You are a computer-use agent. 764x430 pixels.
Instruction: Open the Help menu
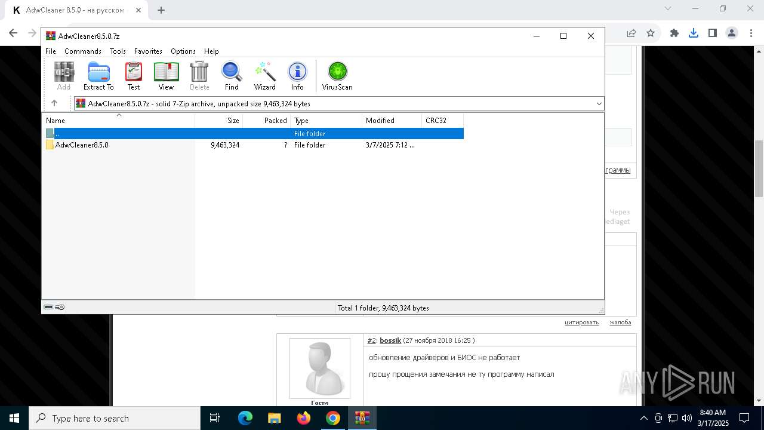coord(211,51)
